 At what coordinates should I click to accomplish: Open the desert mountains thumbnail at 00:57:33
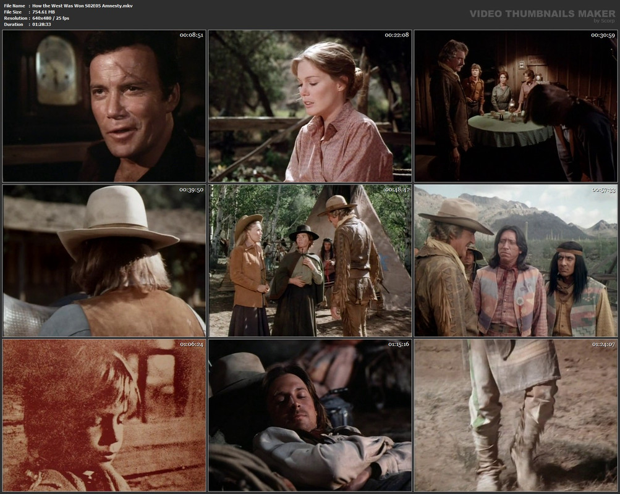pyautogui.click(x=515, y=261)
